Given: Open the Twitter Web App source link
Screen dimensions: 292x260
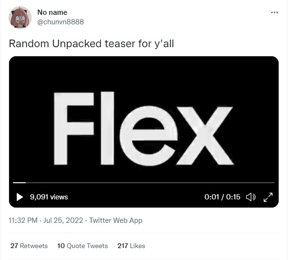Looking at the screenshot, I should 116,220.
